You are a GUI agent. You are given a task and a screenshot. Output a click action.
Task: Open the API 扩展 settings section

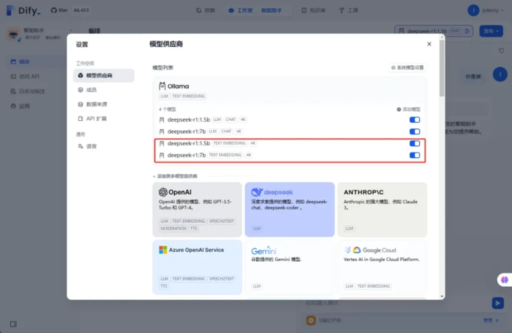pos(96,118)
